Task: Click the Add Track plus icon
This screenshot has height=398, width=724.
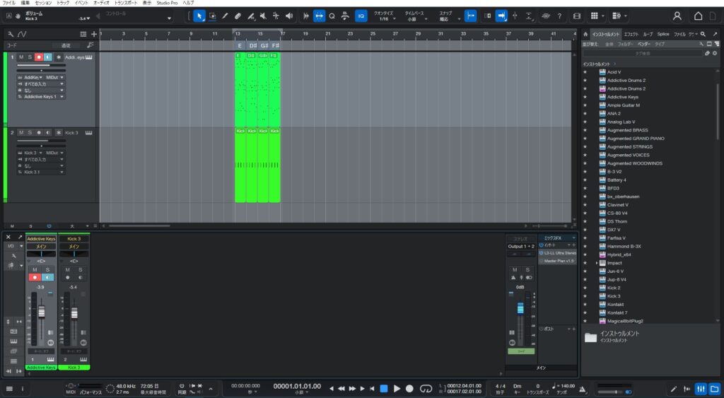Action: (x=94, y=34)
